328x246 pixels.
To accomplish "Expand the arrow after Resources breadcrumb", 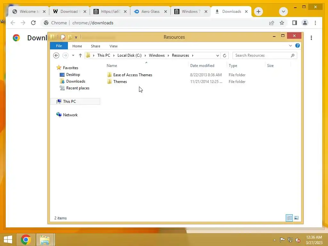I will click(193, 55).
